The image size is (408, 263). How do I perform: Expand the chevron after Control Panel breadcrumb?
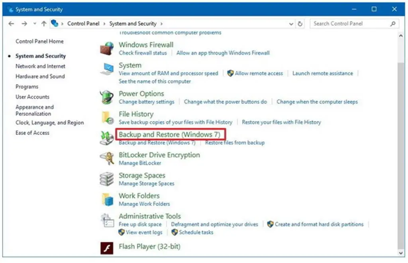(x=105, y=24)
